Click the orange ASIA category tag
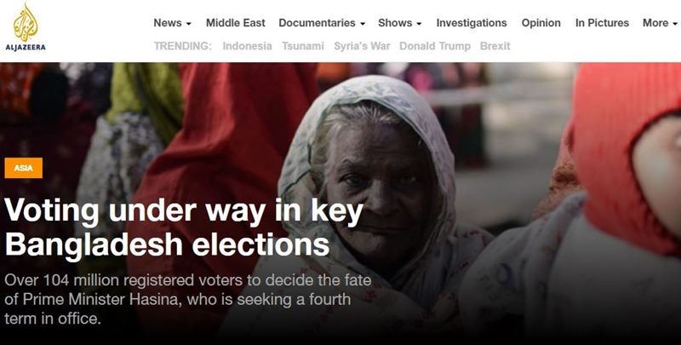 24,168
